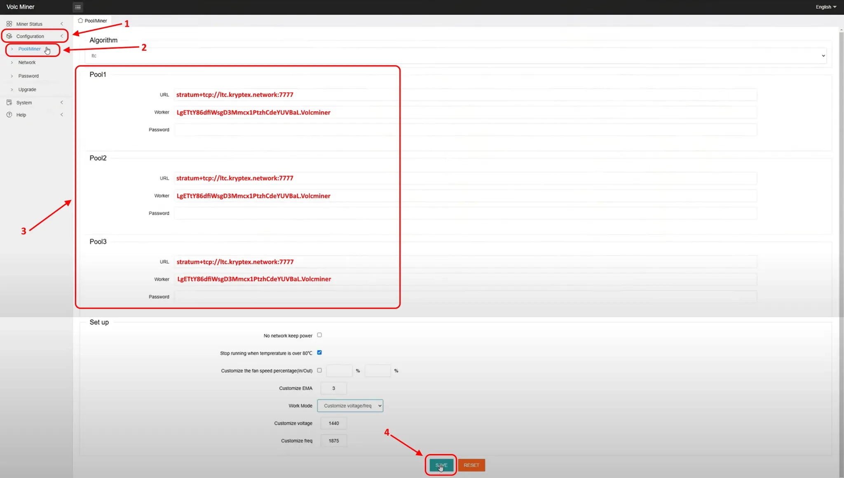Click the Help question mark icon

9,115
